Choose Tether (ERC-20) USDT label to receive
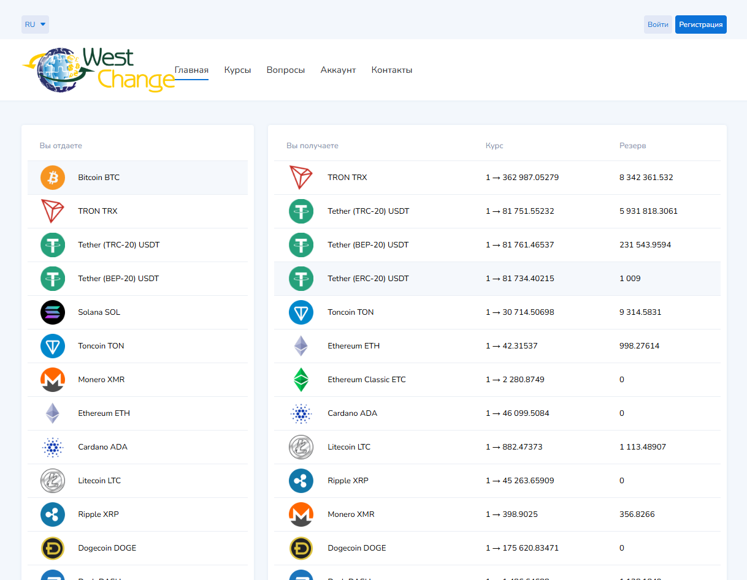This screenshot has height=580, width=747. coord(368,279)
